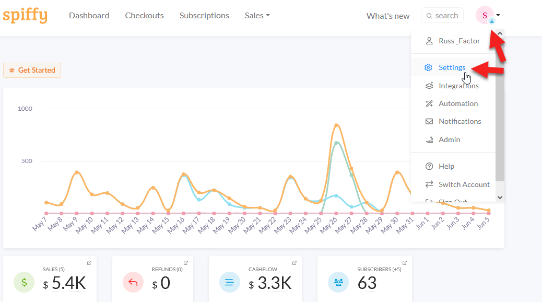Open the Subscribers card external link icon

(x=405, y=263)
